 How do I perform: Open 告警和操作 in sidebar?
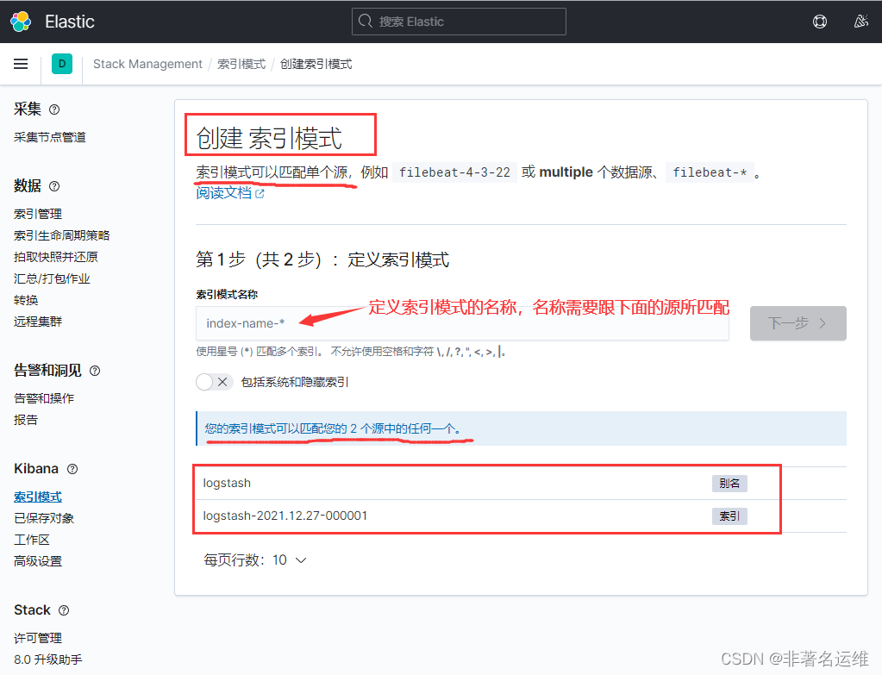click(x=44, y=398)
